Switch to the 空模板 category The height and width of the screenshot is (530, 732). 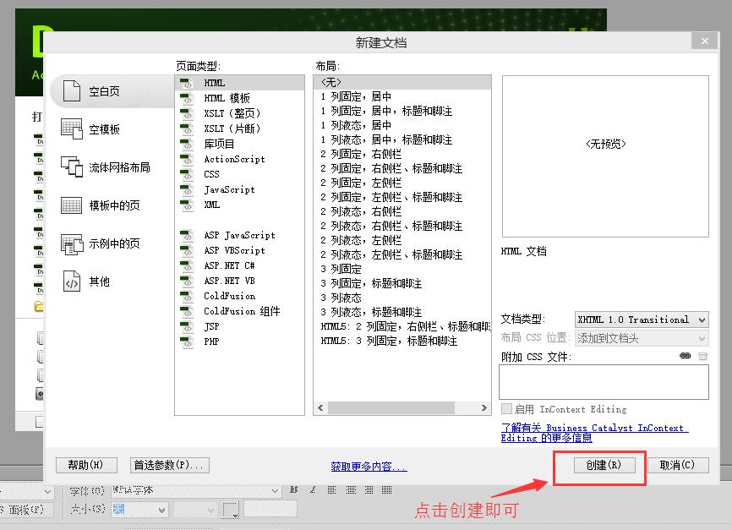[71, 128]
